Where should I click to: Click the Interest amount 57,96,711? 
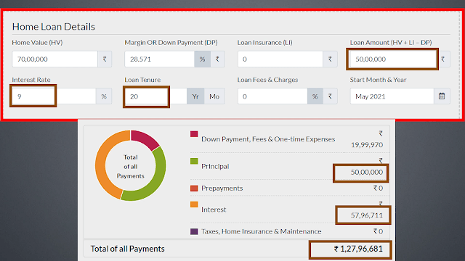[x=366, y=215]
